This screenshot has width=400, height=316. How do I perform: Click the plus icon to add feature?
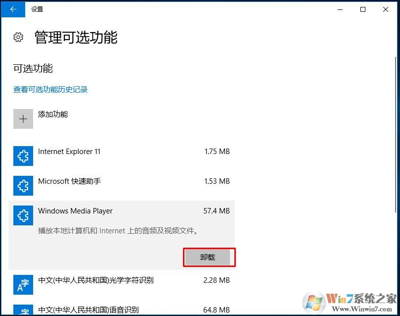23,119
